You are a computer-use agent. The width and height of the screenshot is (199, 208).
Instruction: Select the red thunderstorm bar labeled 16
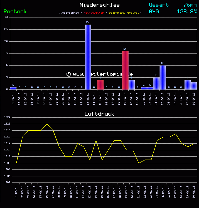pyautogui.click(x=125, y=70)
